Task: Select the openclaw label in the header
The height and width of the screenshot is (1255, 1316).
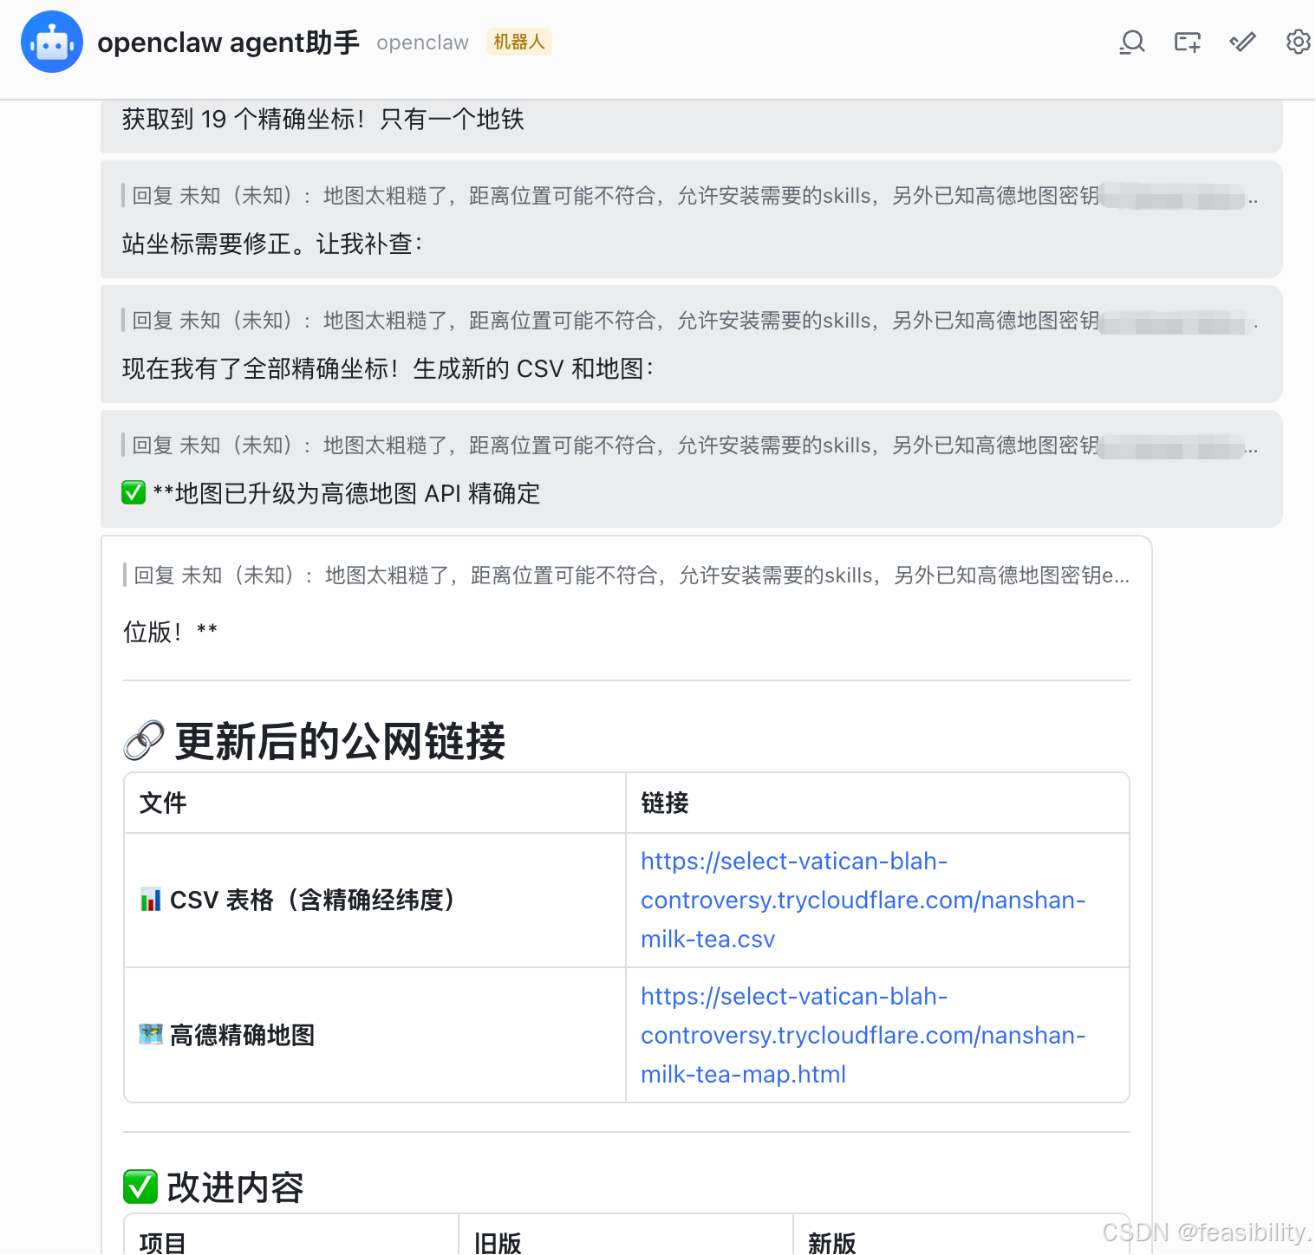Action: pyautogui.click(x=422, y=42)
